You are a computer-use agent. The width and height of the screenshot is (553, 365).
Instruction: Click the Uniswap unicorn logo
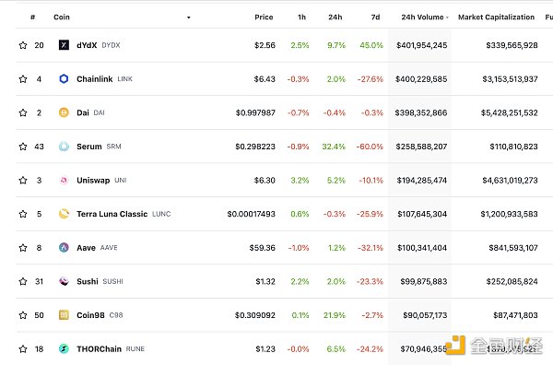[x=64, y=181]
